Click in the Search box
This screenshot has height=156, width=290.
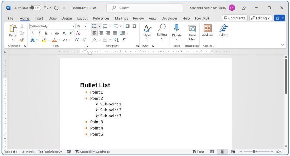(x=145, y=8)
